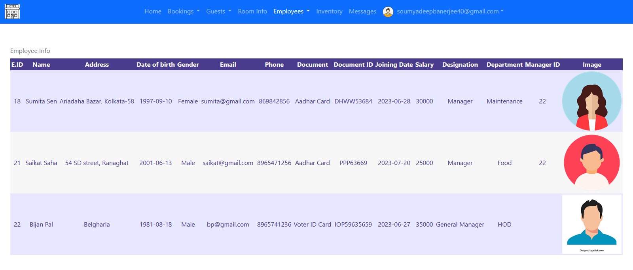Click the user avatar icon in navbar

tap(388, 12)
